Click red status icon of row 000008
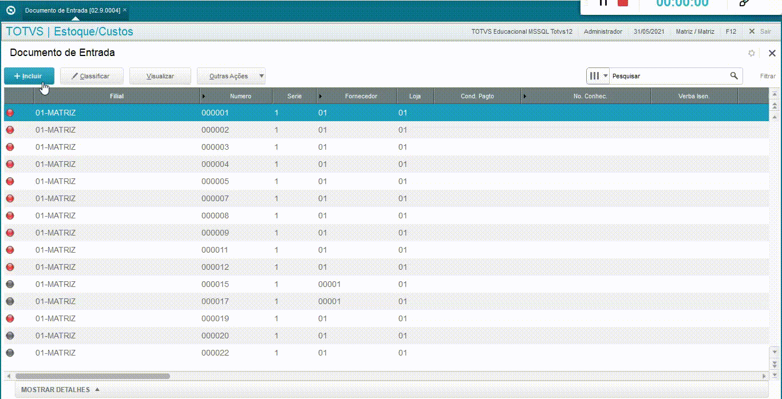The image size is (782, 399). coord(10,216)
